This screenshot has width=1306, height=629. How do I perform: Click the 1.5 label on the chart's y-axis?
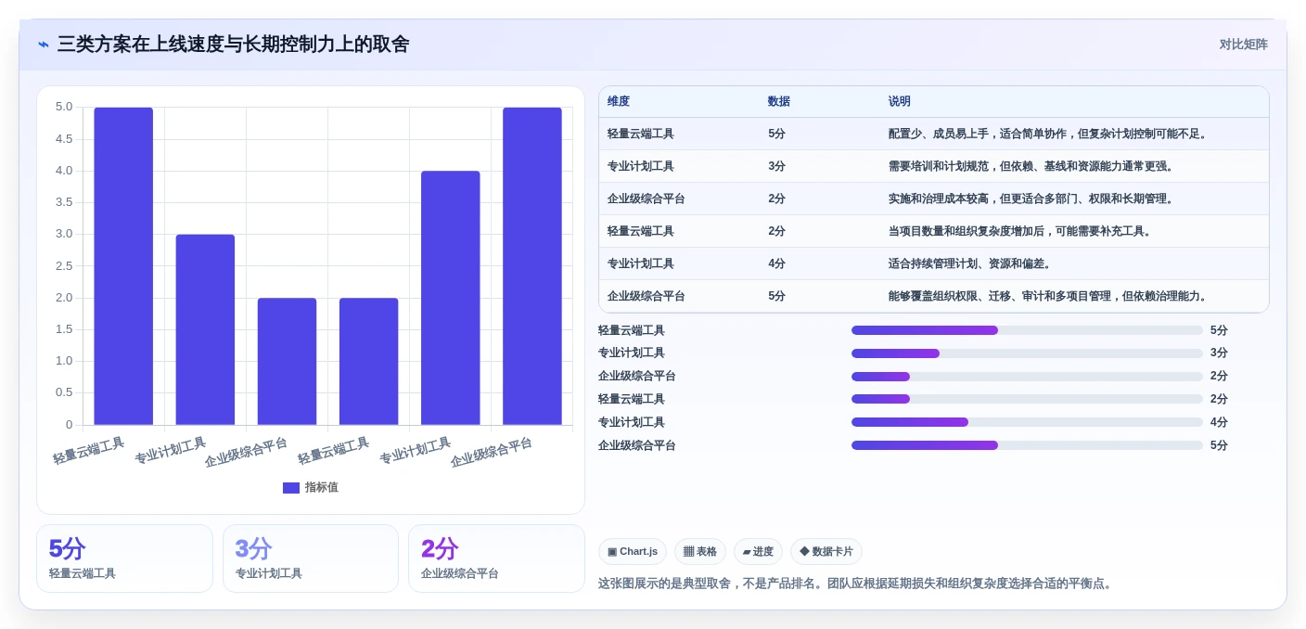pyautogui.click(x=64, y=329)
